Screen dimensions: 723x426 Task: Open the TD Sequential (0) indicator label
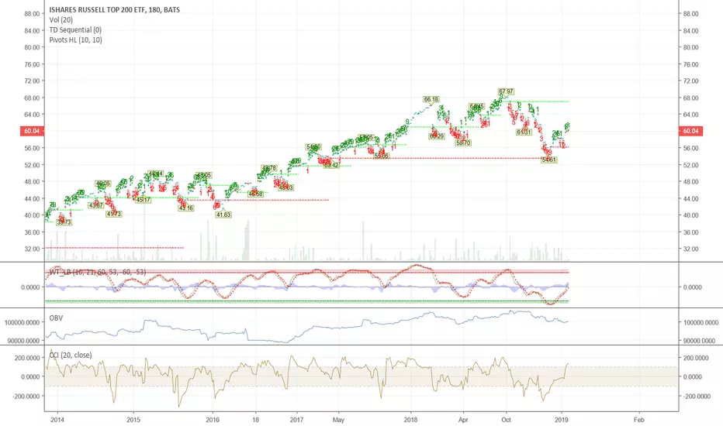tap(75, 30)
